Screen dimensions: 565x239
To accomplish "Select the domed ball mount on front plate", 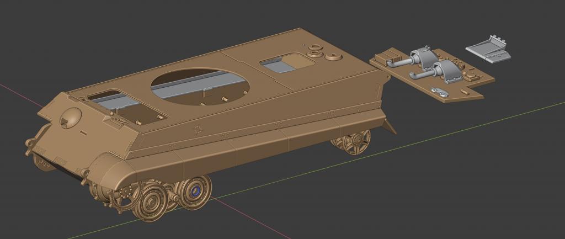I will click(70, 116).
